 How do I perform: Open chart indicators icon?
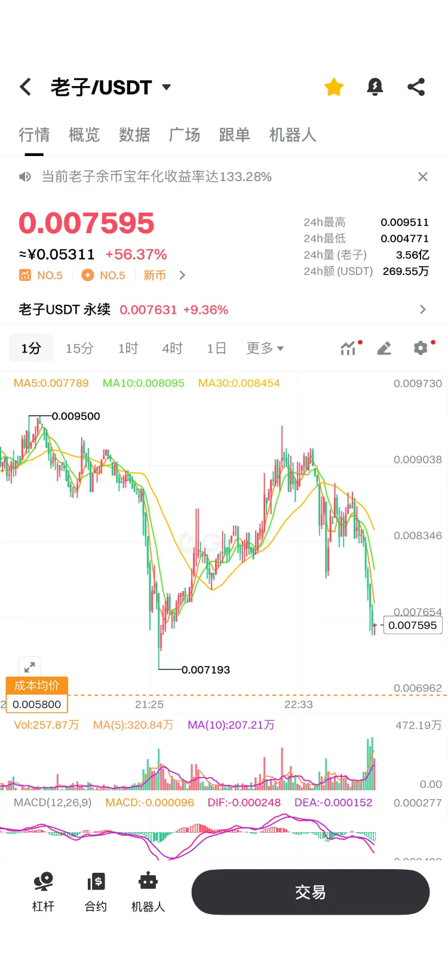[x=348, y=348]
